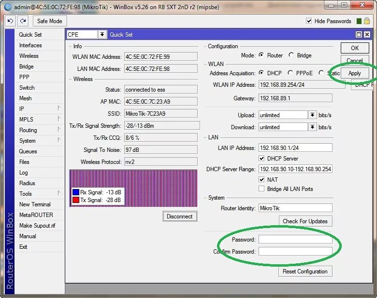Click Reset Configuration button

click(x=305, y=271)
